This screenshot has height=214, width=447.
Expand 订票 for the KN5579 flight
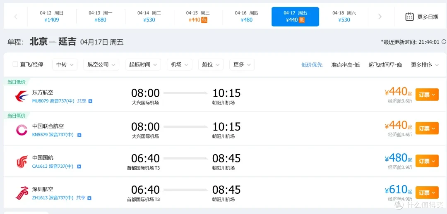[427, 128]
